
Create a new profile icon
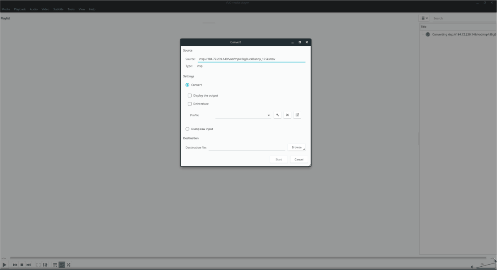click(297, 115)
